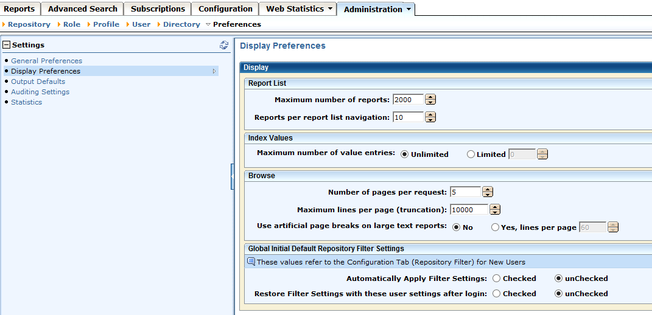Set Automatically Apply Filter Settings to Checked
Image resolution: width=652 pixels, height=315 pixels.
pyautogui.click(x=497, y=279)
